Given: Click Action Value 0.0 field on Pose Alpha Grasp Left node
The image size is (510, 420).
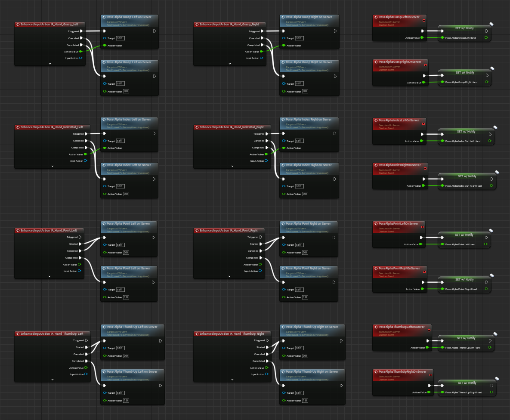Looking at the screenshot, I should pos(126,91).
